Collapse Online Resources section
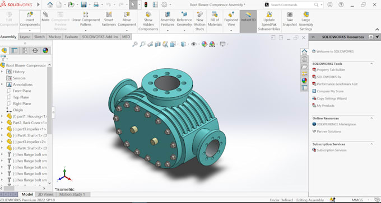Screen dimensions: 381x203 [371, 118]
